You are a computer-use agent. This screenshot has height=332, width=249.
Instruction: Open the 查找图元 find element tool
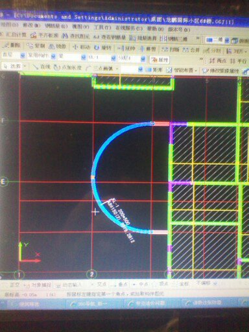pos(76,36)
